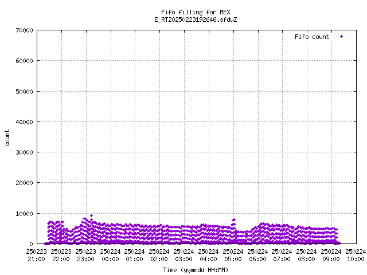Viewport: 367px width, 275px height.
Task: Click the peak data point at 05:00
Action: tap(234, 220)
